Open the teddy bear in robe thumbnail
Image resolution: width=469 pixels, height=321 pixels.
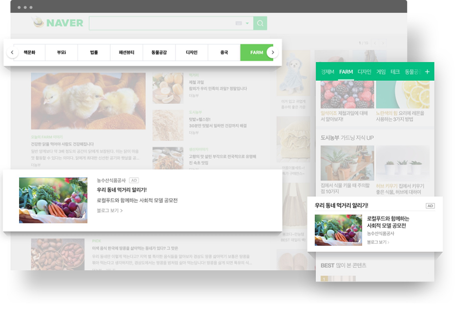coord(293,73)
